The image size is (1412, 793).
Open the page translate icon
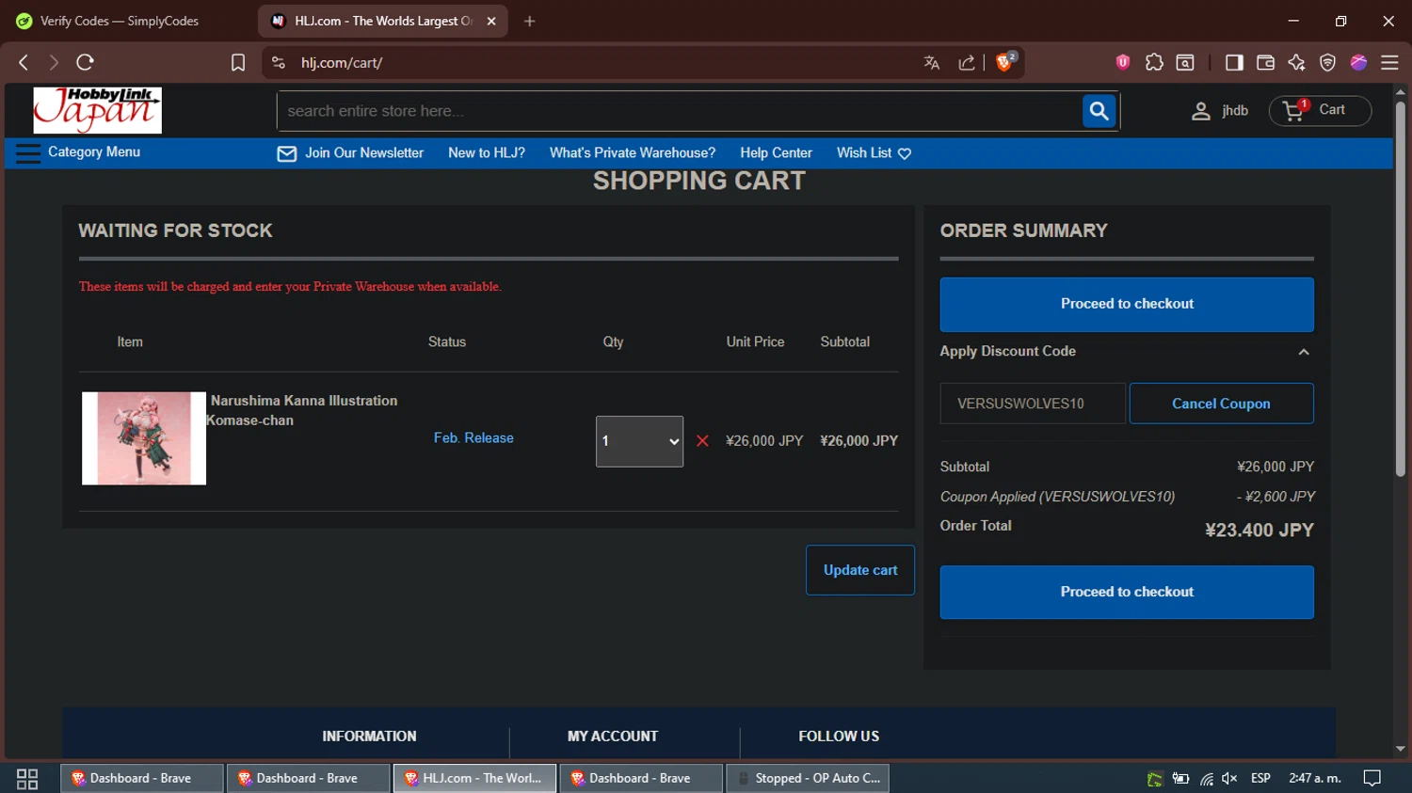(x=932, y=62)
